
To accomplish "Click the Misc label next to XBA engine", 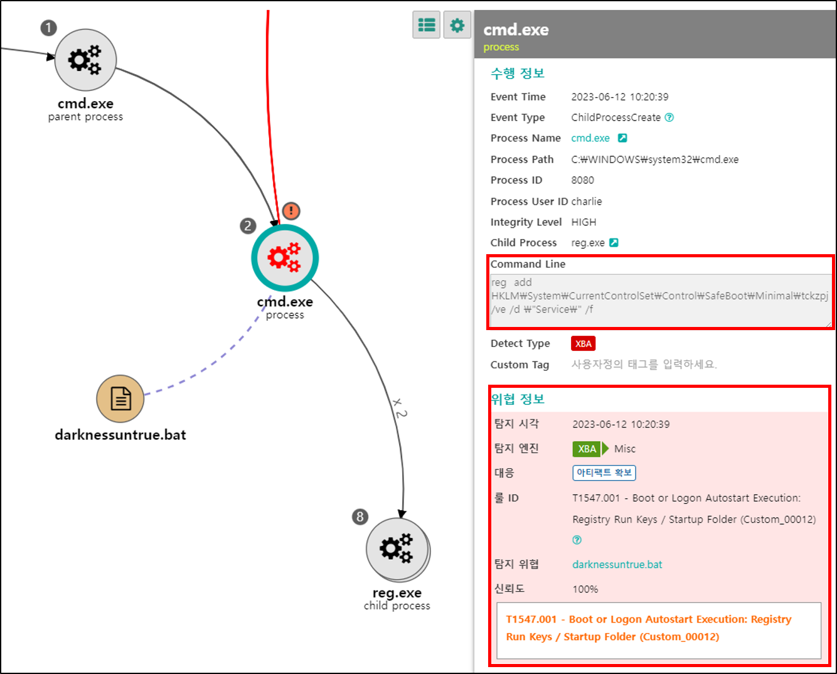I will coord(625,449).
